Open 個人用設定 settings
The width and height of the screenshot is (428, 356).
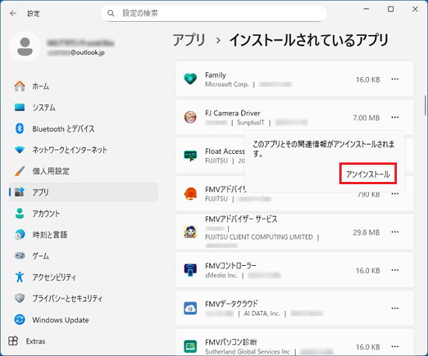tap(83, 171)
